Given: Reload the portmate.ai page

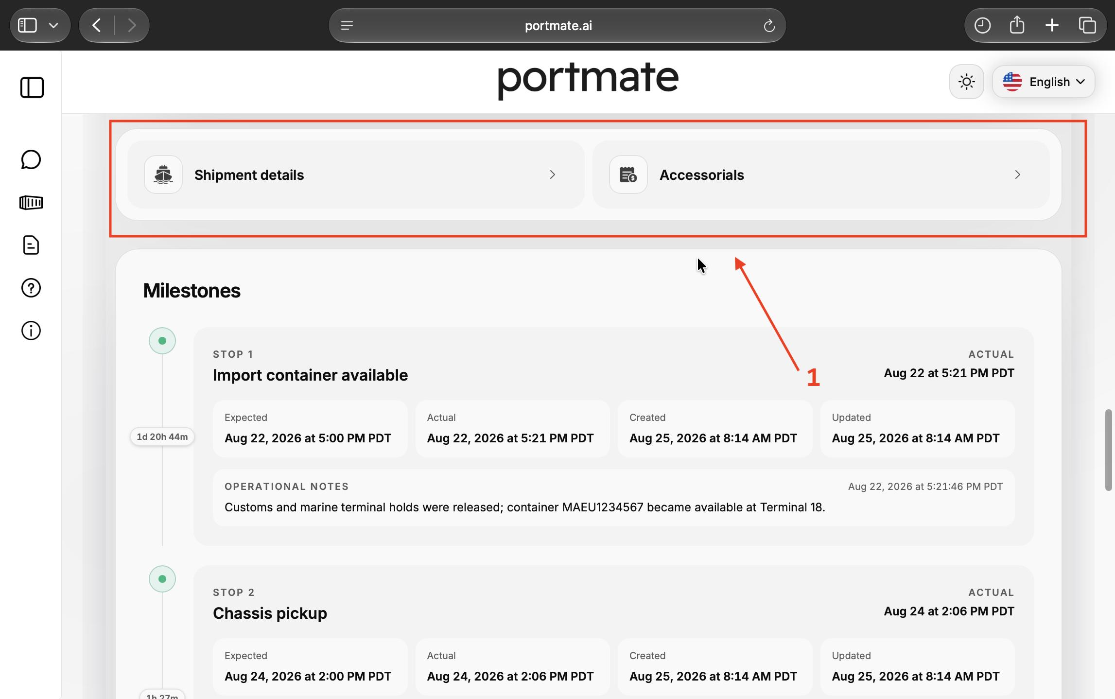Looking at the screenshot, I should [769, 25].
